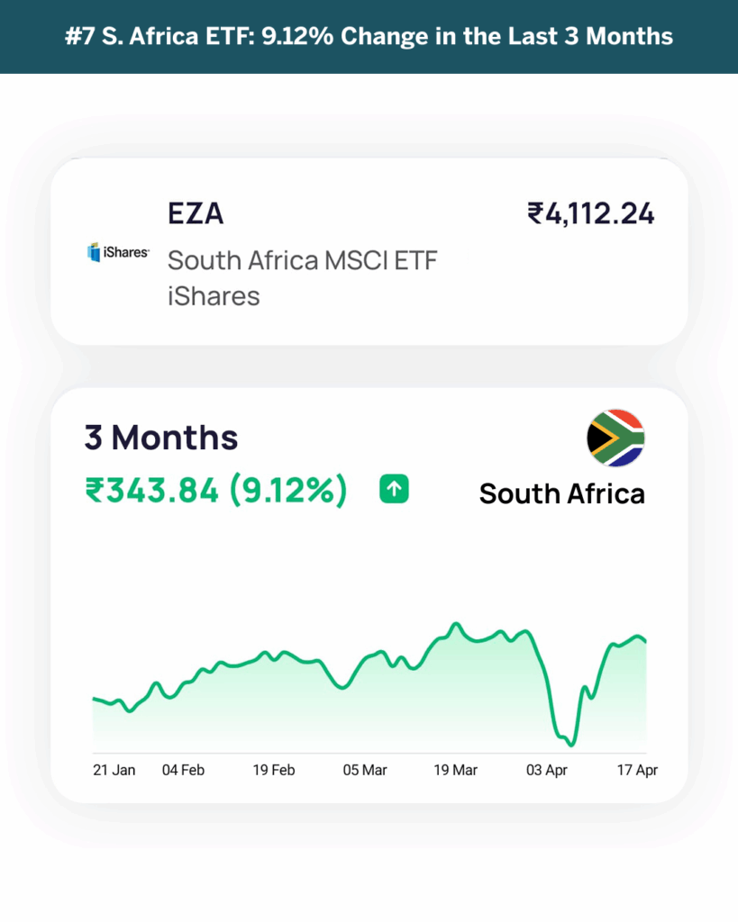Open South Africa MSCI ETF name
This screenshot has height=922, width=738.
pos(303,260)
